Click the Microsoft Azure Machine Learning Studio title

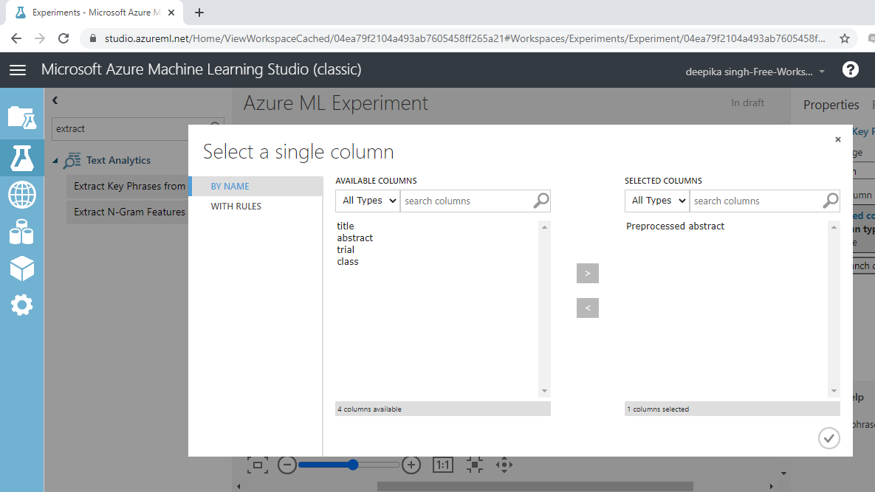[x=201, y=69]
